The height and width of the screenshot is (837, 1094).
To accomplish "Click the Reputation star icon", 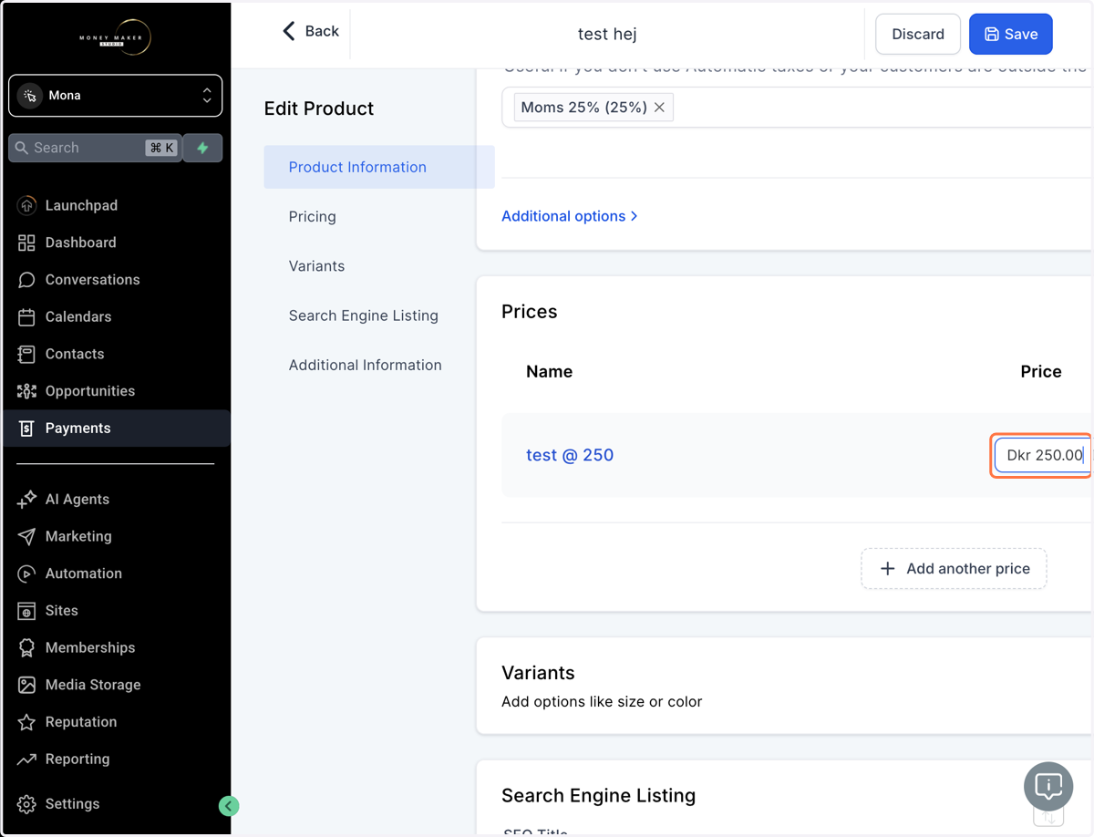I will [x=26, y=722].
